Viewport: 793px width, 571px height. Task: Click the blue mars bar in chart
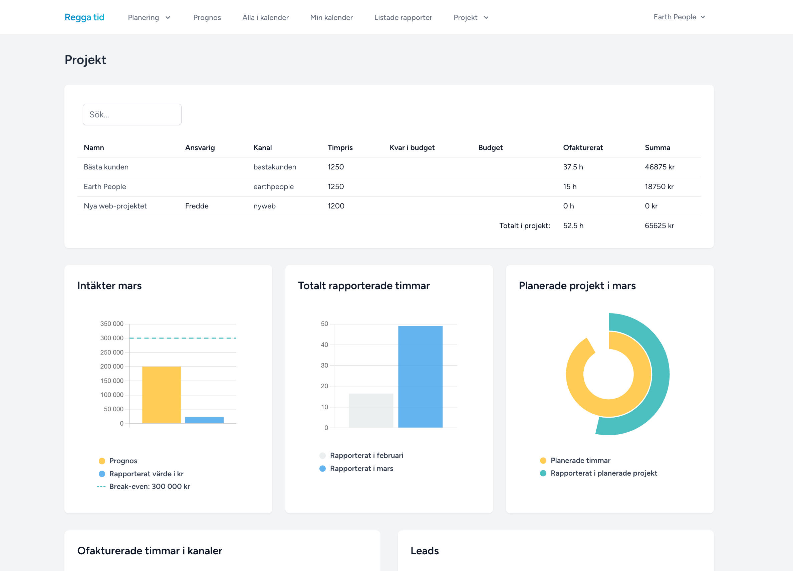[420, 376]
